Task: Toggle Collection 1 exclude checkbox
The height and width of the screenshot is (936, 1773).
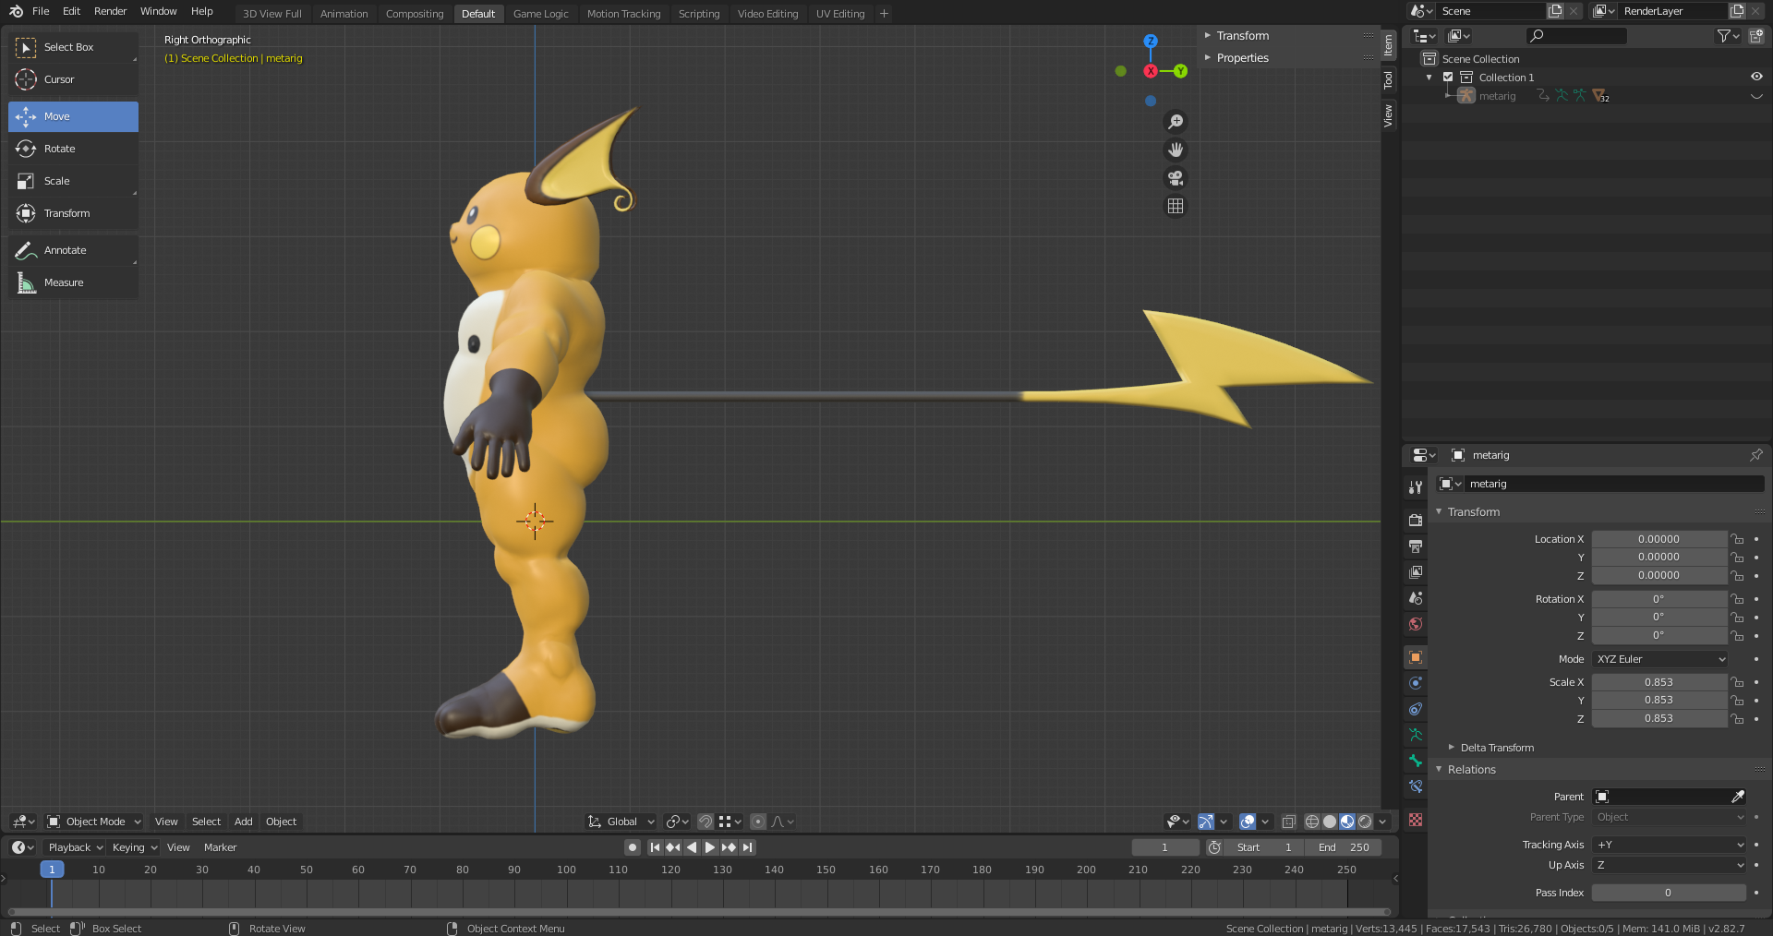Action: click(1448, 78)
